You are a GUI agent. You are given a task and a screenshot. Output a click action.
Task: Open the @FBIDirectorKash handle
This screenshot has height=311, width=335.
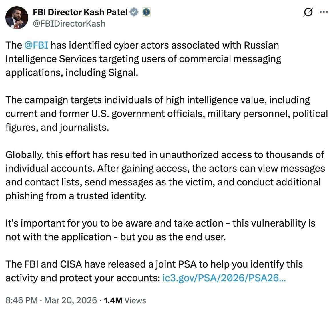(x=69, y=23)
